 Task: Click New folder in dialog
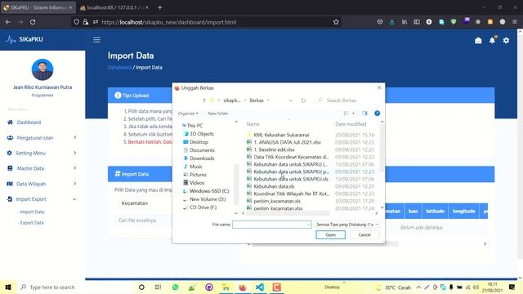(x=218, y=114)
